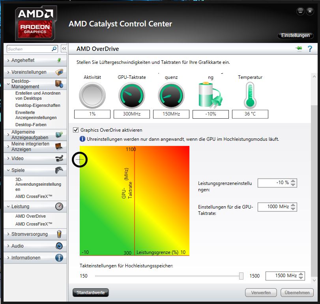Expand Allgemeine Anzeigeaufgaben section
This screenshot has height=304, width=320.
8,134
